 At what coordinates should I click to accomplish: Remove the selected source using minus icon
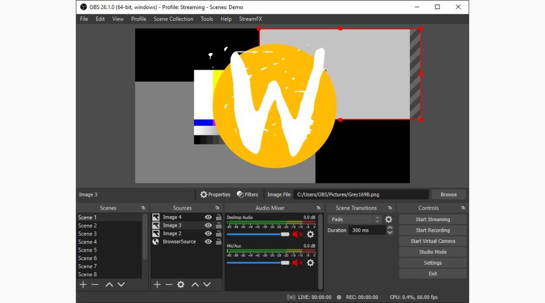point(169,285)
